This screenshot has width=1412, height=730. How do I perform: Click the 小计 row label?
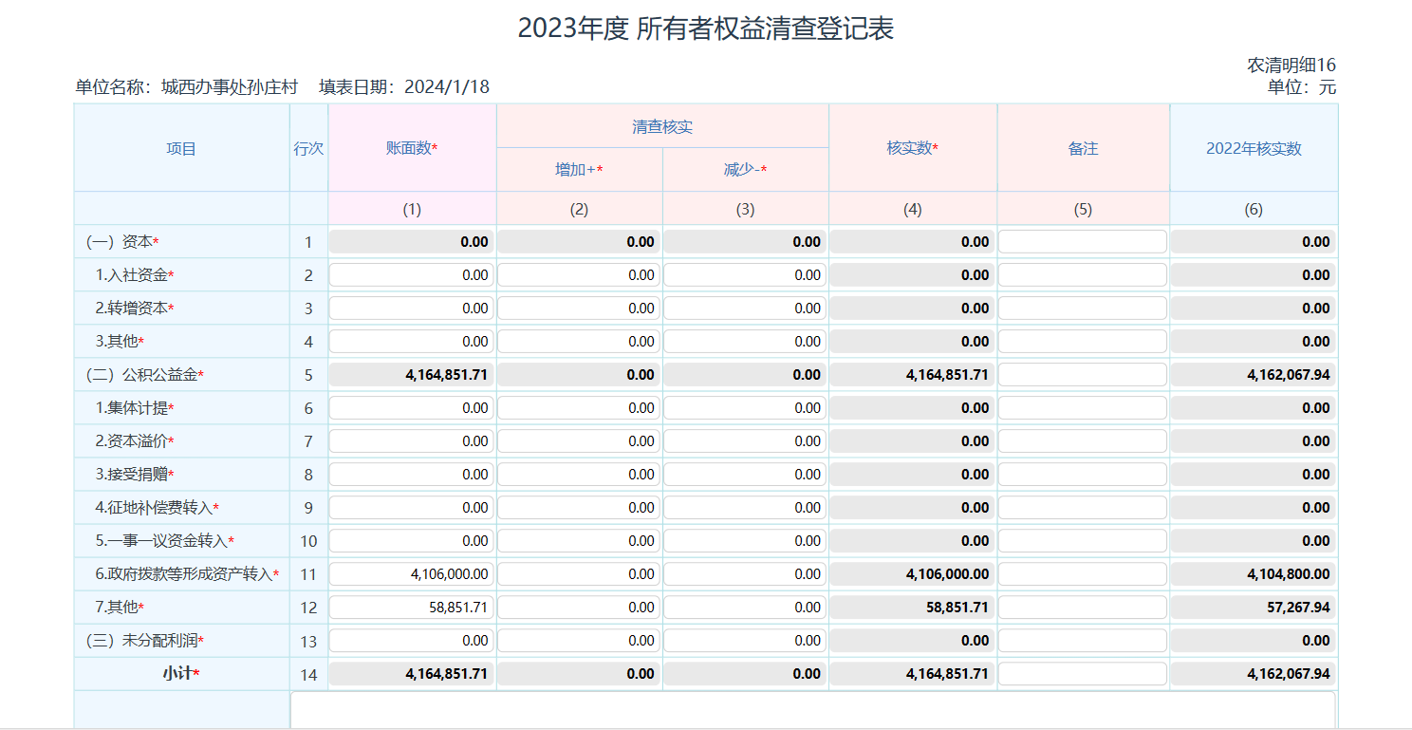[181, 674]
